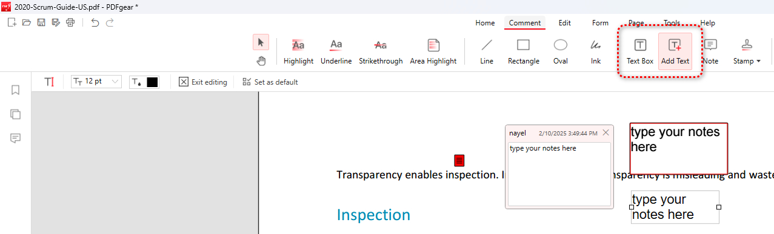Viewport: 774px width, 234px height.
Task: Select the arrow cursor tool
Action: coord(261,42)
